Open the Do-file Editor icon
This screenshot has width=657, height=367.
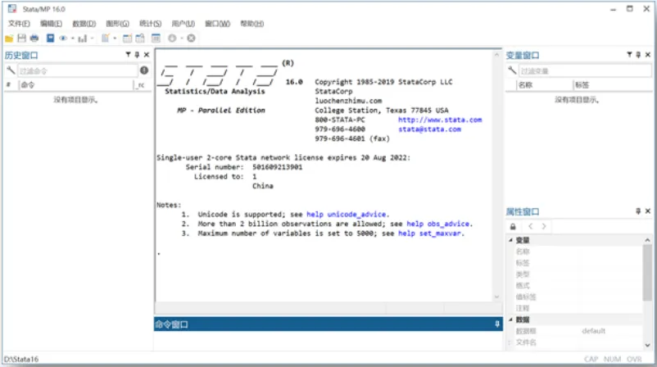pos(106,39)
